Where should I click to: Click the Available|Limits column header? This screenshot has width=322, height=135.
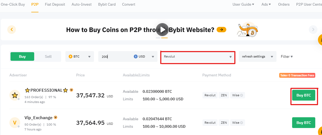coord(136,75)
